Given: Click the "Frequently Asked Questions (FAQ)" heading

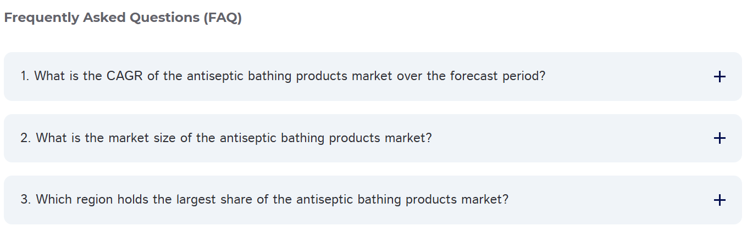Looking at the screenshot, I should (123, 18).
